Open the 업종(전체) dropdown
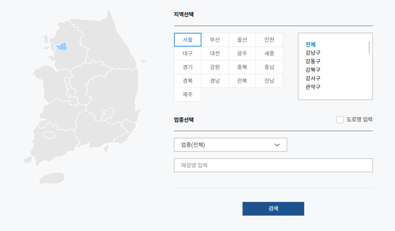Screen dimensions: 395x231 230,145
